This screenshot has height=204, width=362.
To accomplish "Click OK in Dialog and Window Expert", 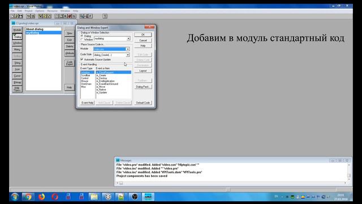I will [x=143, y=35].
